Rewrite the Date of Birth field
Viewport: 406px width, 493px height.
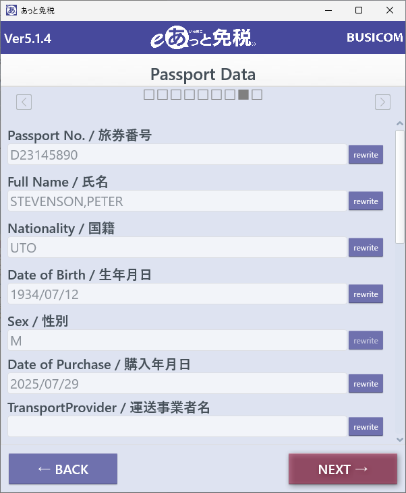point(366,294)
